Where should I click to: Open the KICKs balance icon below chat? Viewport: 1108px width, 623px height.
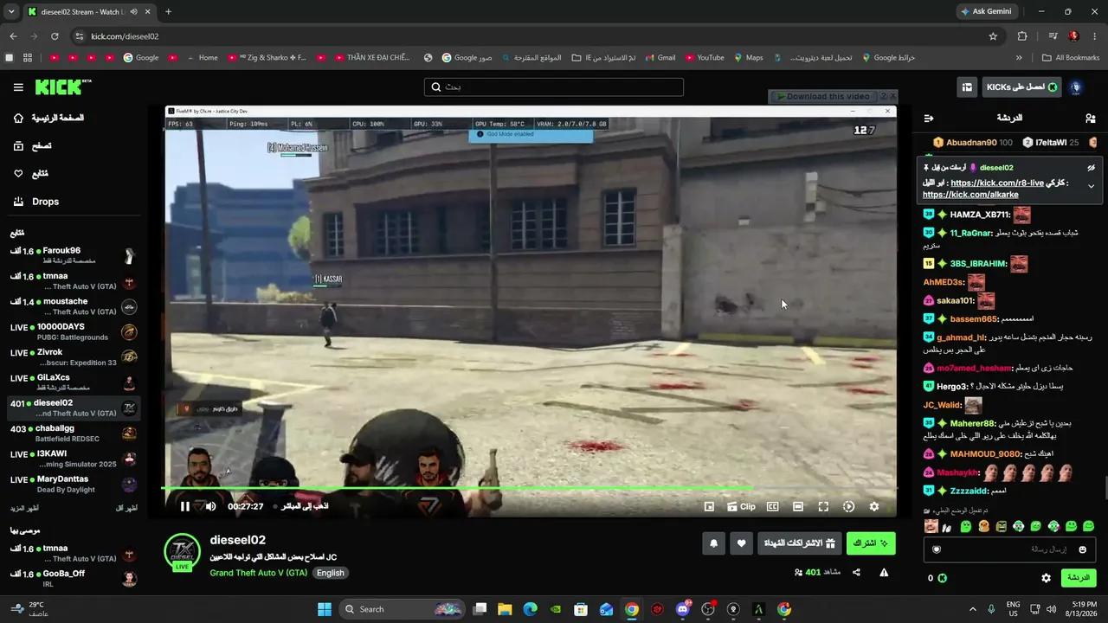(943, 578)
